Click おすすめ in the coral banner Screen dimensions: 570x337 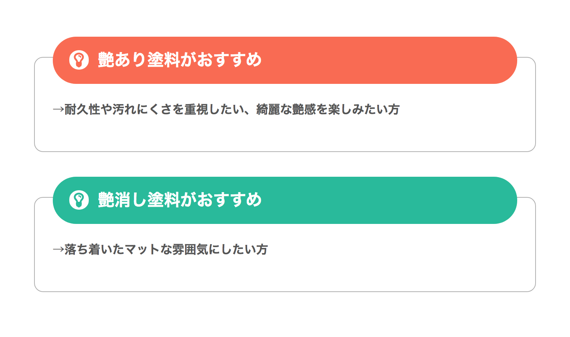(x=229, y=60)
